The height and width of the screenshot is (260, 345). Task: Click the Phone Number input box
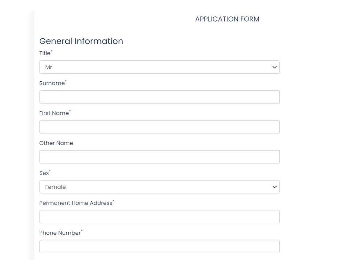[159, 247]
